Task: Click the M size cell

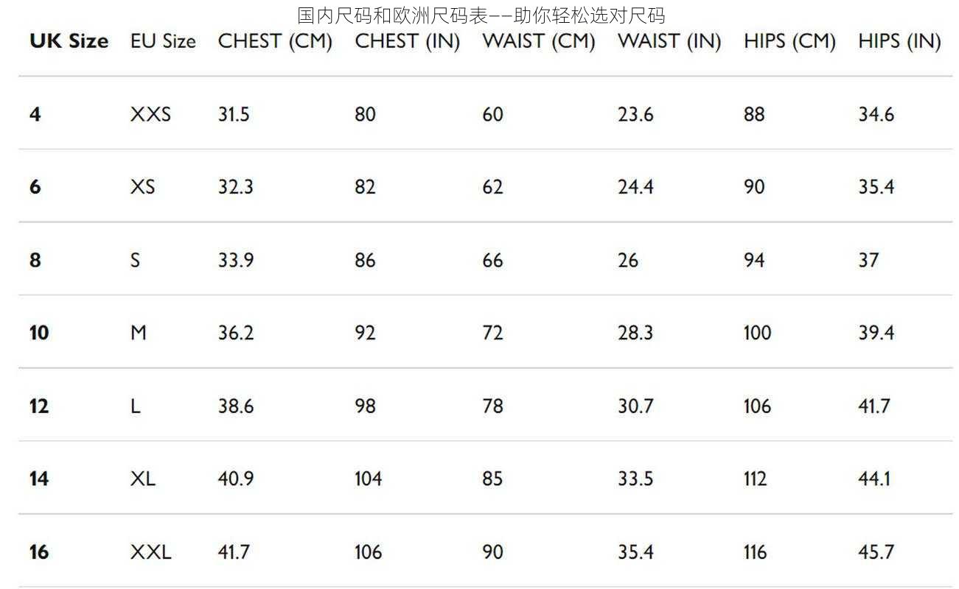Action: tap(139, 333)
